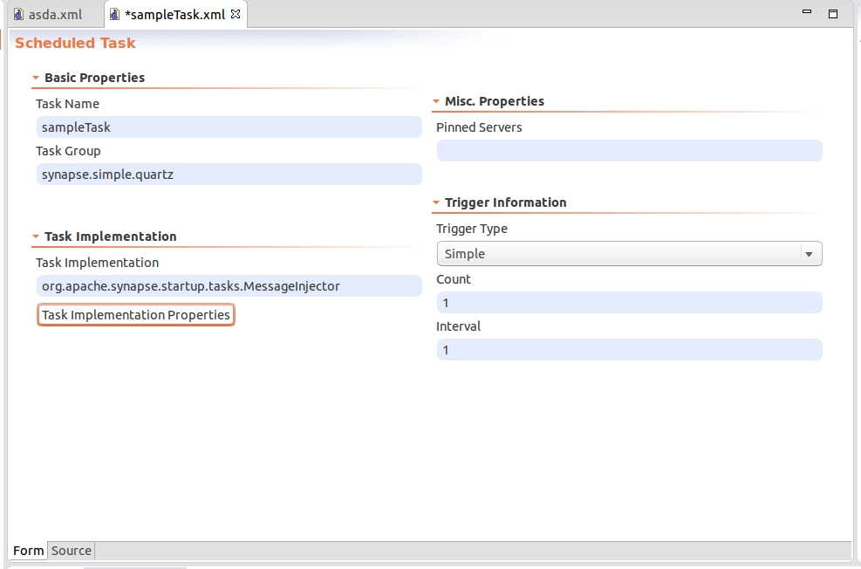Click the Count input field
861x569 pixels.
629,303
